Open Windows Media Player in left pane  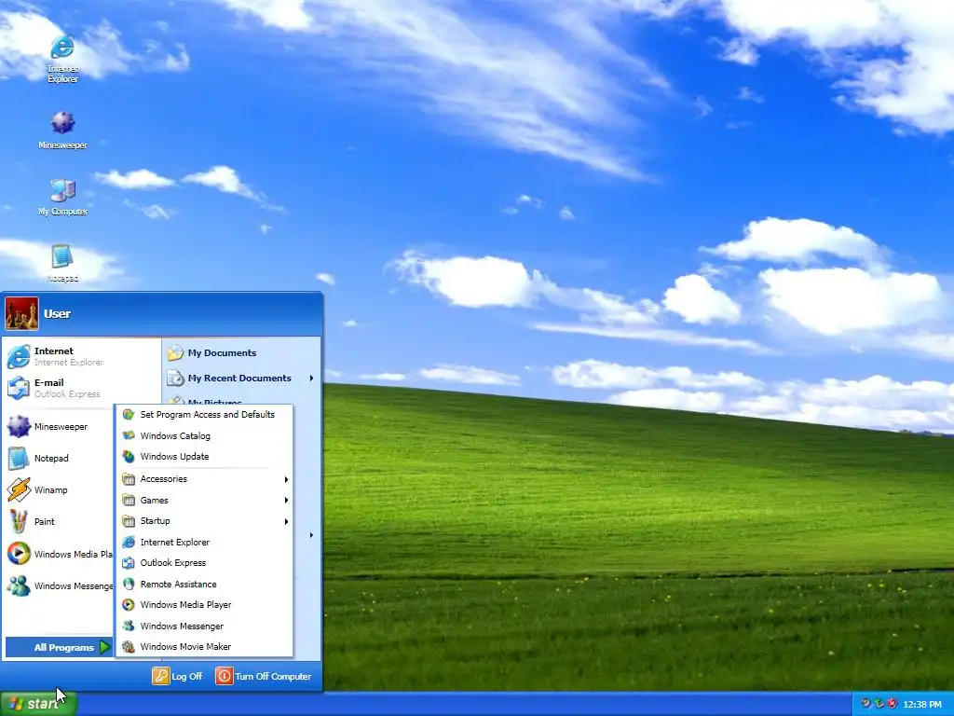click(60, 554)
